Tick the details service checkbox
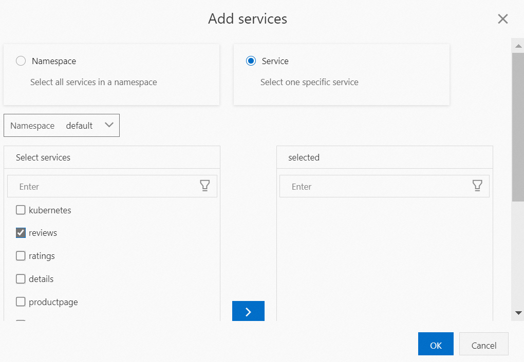Screen dimensions: 524x362 click(x=21, y=279)
